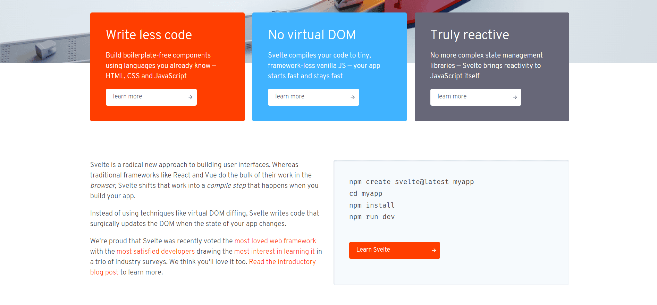Click the 'npm run dev' code line
The height and width of the screenshot is (305, 657).
[x=372, y=217]
